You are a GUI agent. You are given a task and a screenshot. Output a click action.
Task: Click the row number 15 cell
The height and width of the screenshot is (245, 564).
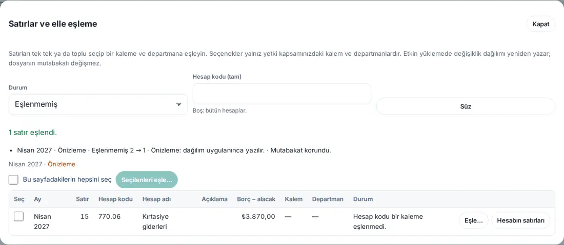(85, 217)
